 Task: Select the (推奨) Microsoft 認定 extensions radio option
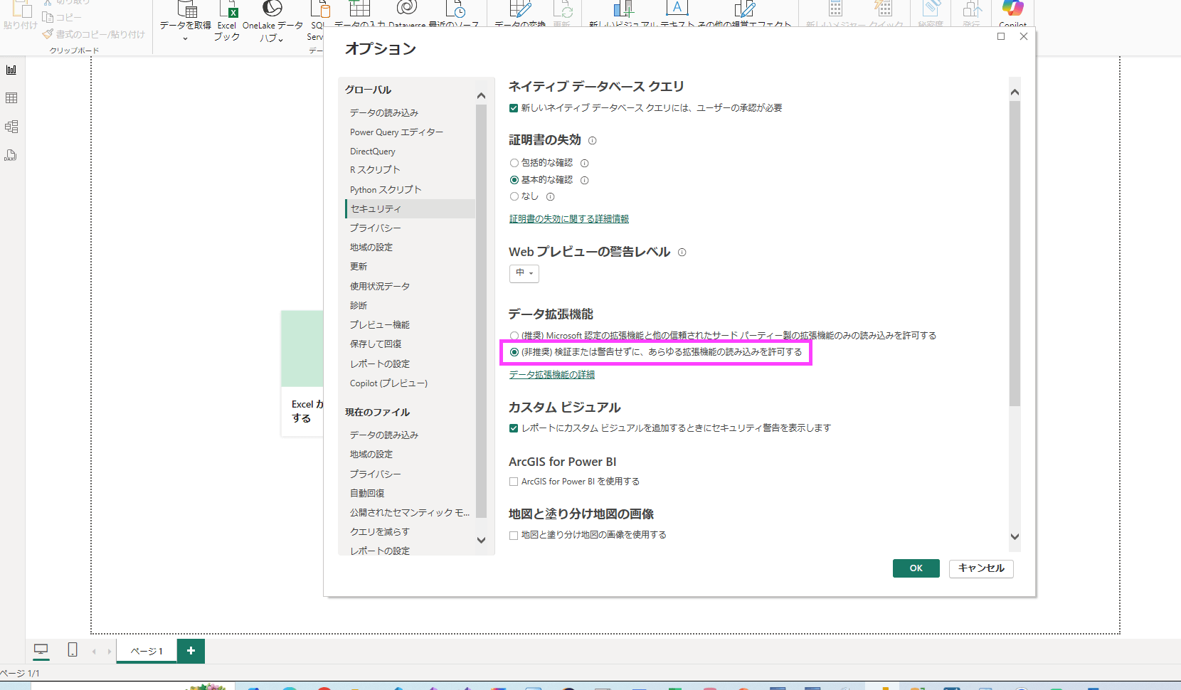[514, 336]
